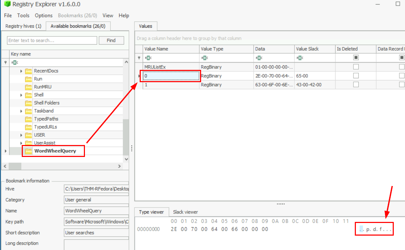
Task: Click the RecentDocs folder icon
Action: (29, 71)
